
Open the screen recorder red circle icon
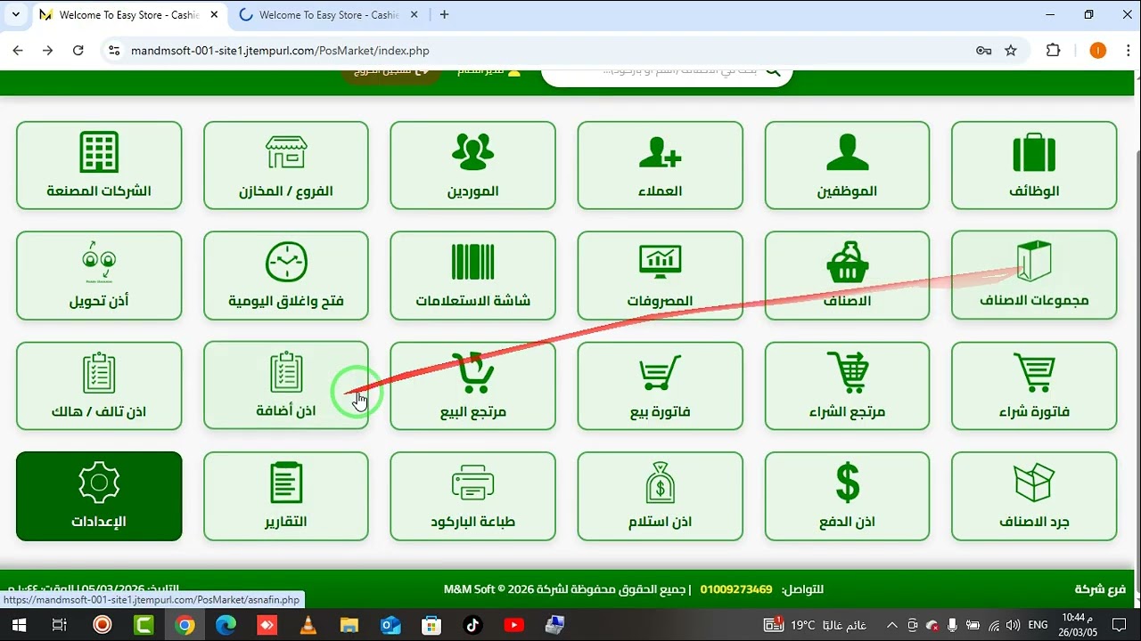pyautogui.click(x=102, y=625)
